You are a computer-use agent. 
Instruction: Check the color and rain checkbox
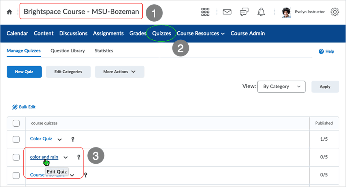[x=16, y=157]
